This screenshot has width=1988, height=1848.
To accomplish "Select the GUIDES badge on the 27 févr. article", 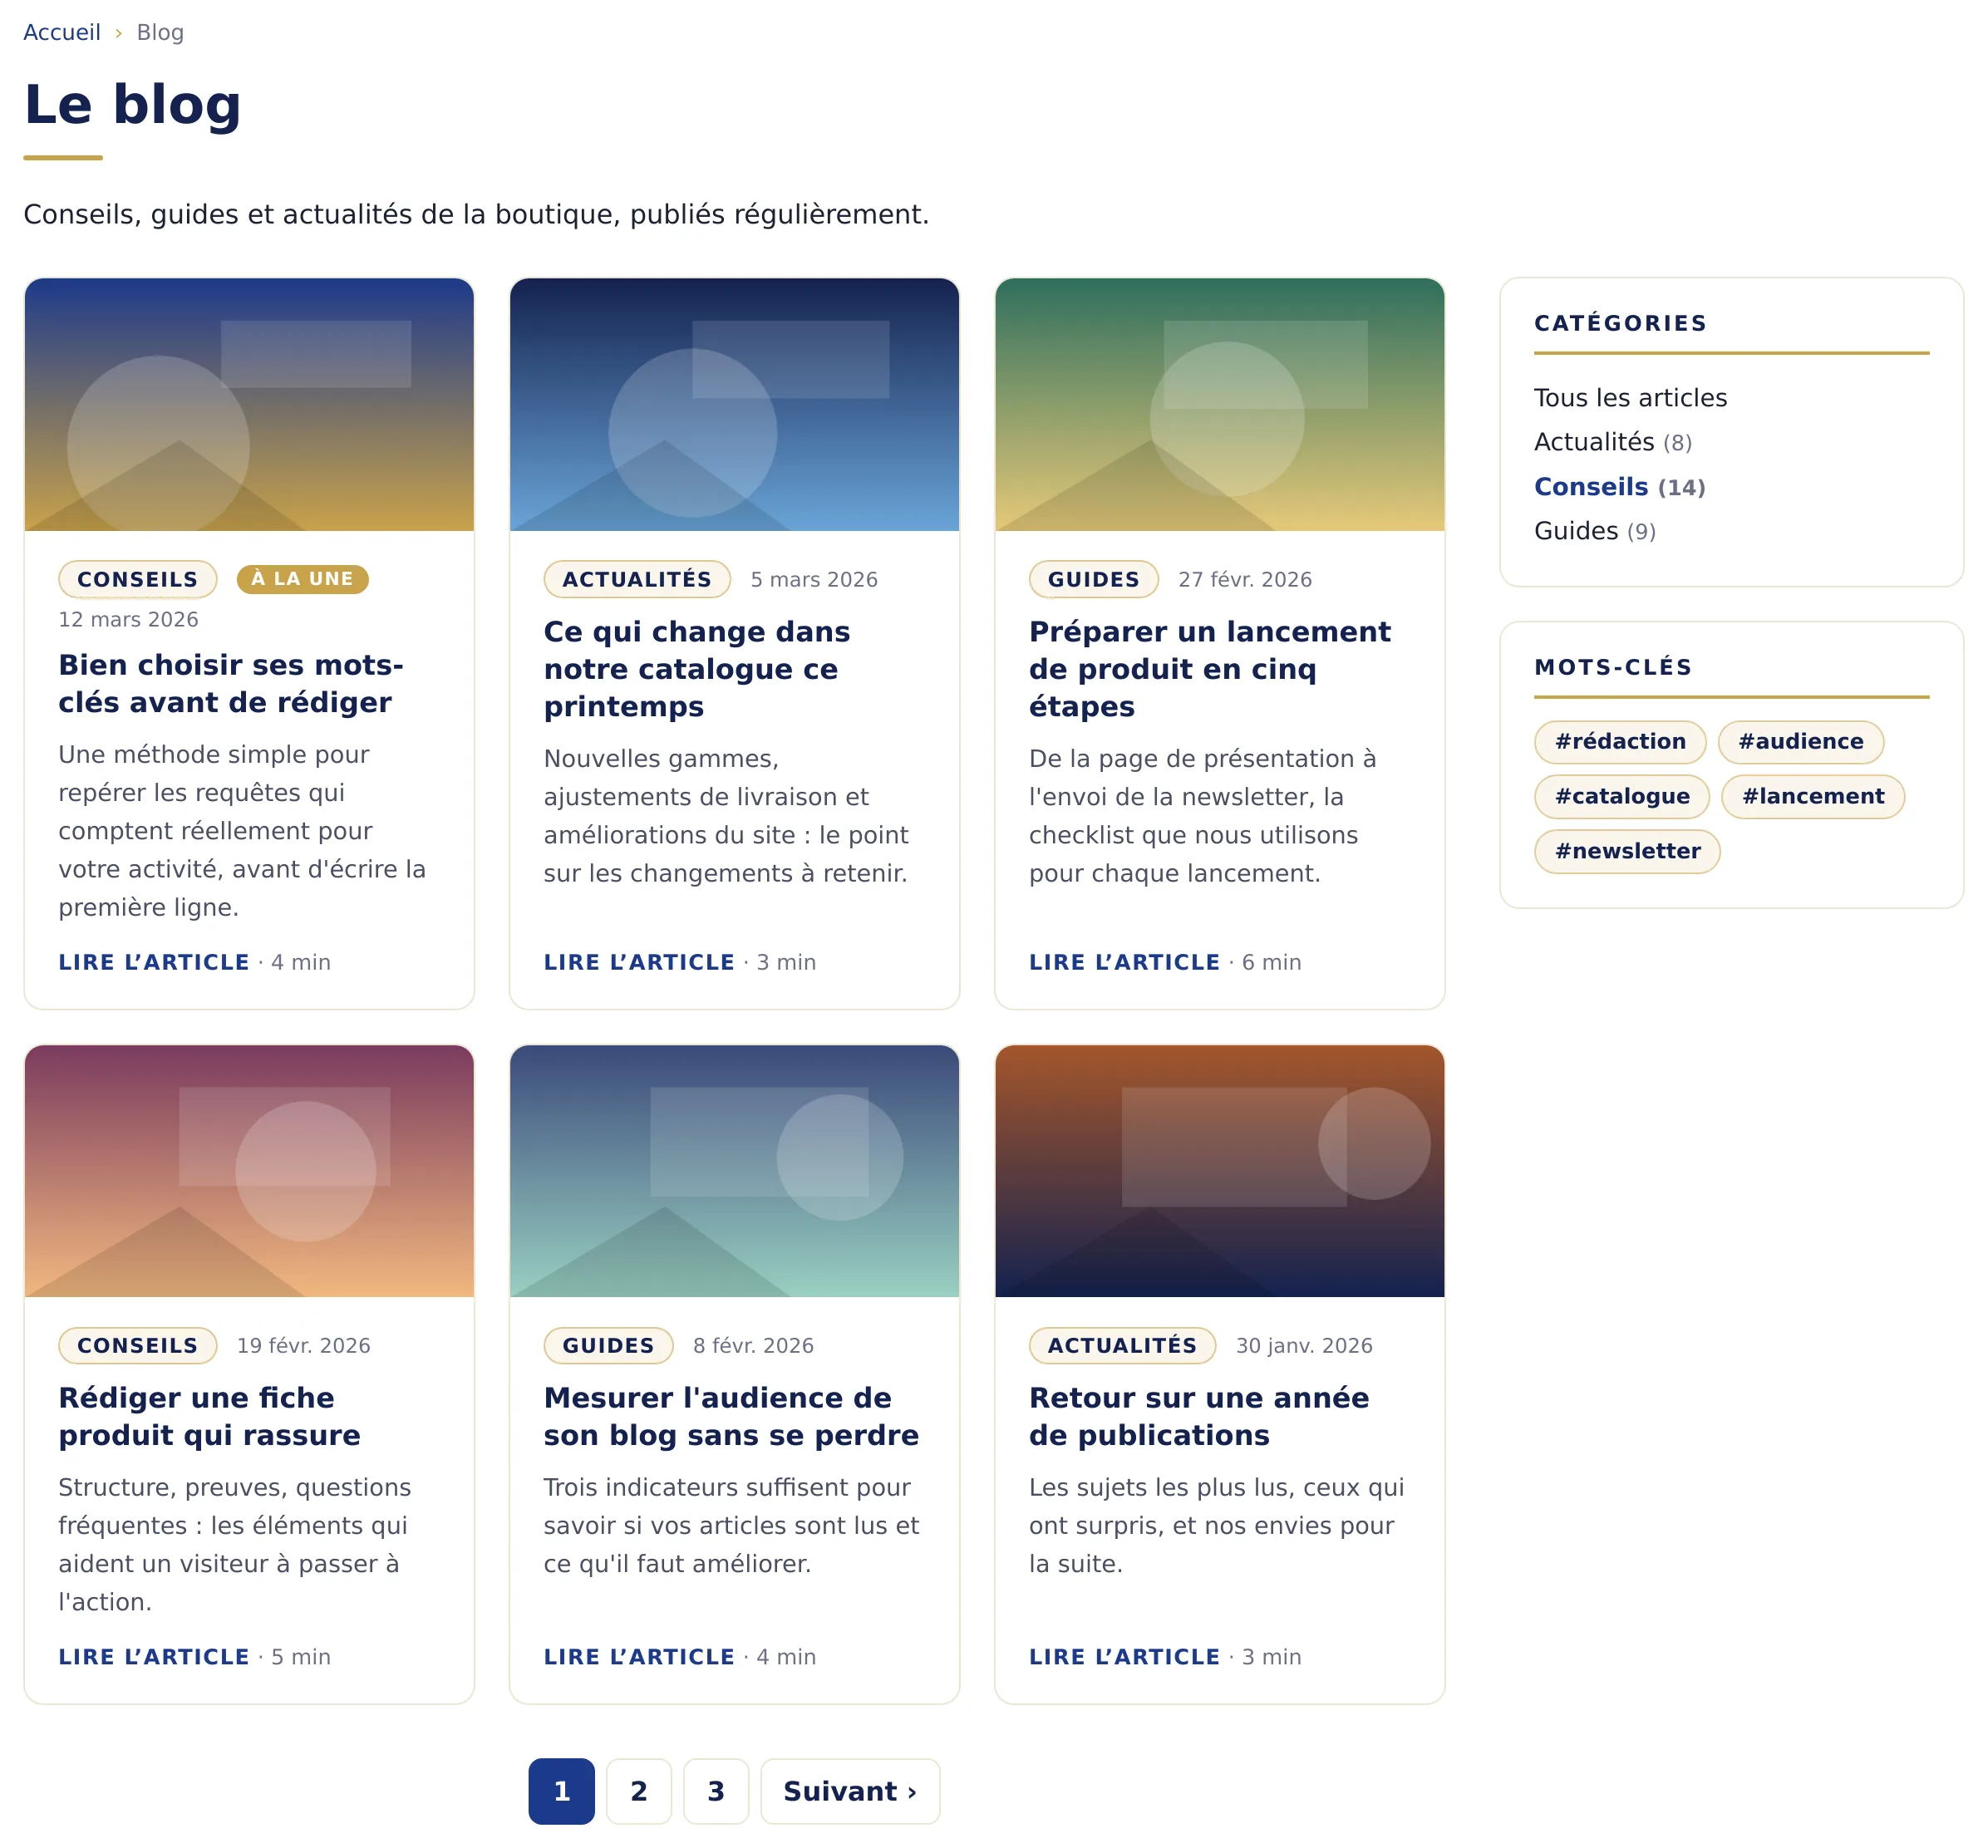I will click(x=1094, y=579).
